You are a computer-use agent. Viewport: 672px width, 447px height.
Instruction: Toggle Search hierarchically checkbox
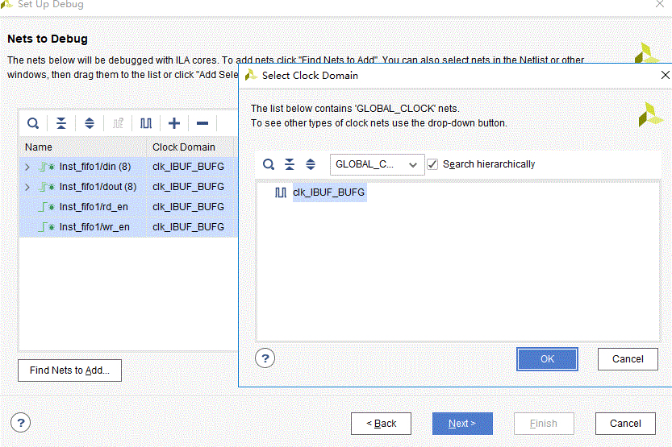(432, 164)
